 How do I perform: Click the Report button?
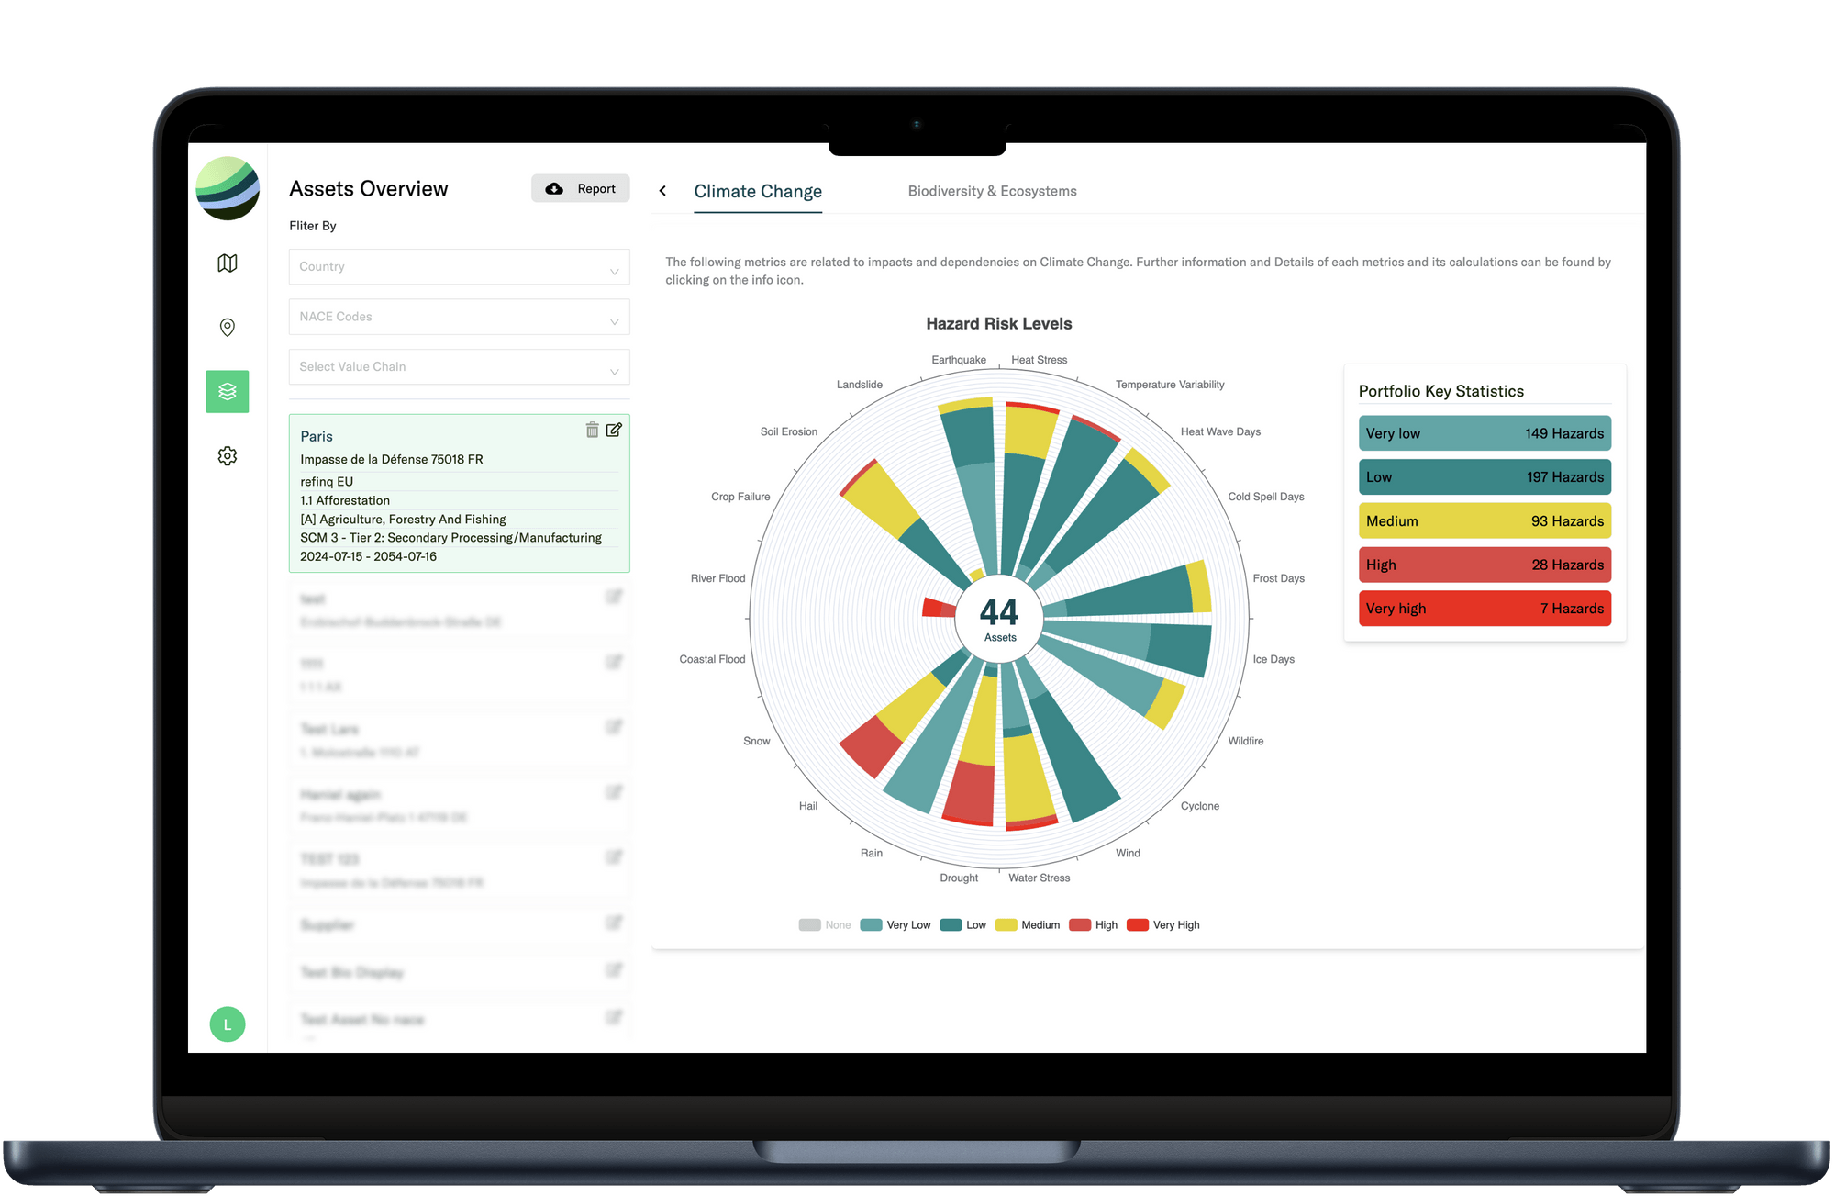[581, 188]
